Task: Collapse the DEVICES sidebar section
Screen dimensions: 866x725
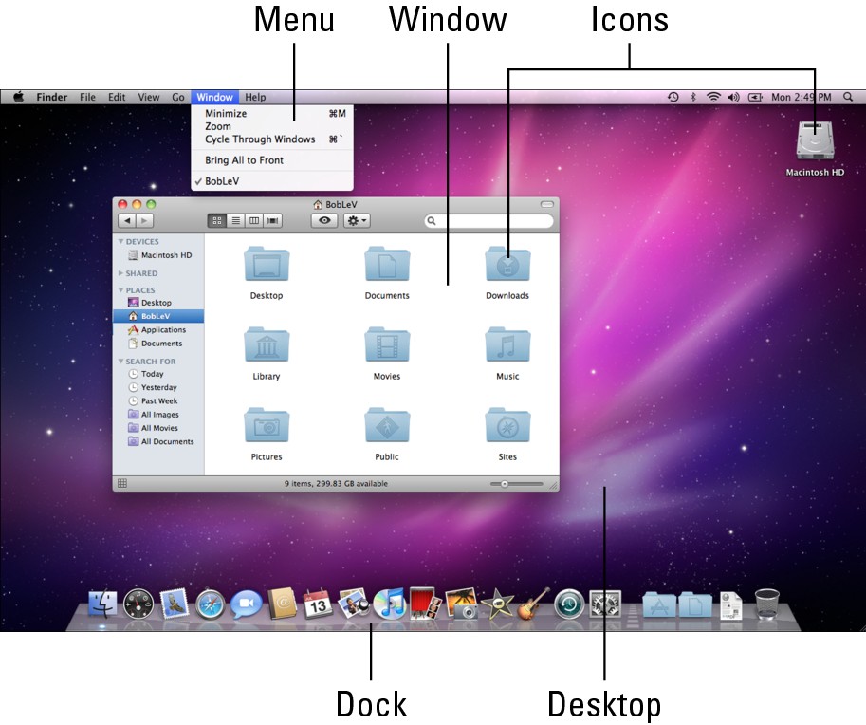Action: point(121,242)
